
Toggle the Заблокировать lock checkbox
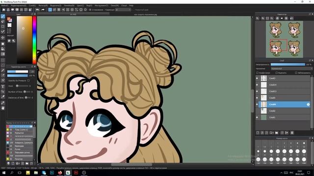point(296,73)
